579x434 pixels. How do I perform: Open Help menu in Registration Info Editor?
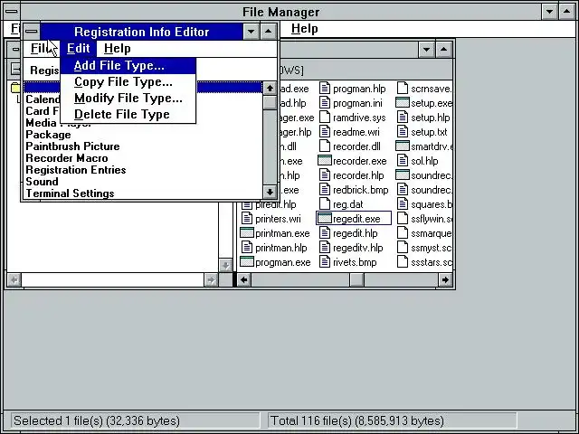pos(117,48)
